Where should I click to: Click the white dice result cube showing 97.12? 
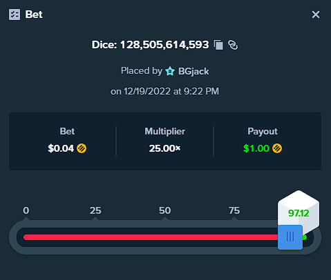[299, 210]
